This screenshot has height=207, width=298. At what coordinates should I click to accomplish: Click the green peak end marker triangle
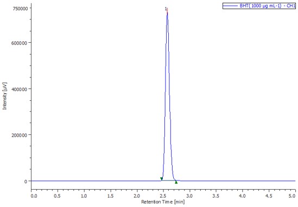tap(176, 182)
